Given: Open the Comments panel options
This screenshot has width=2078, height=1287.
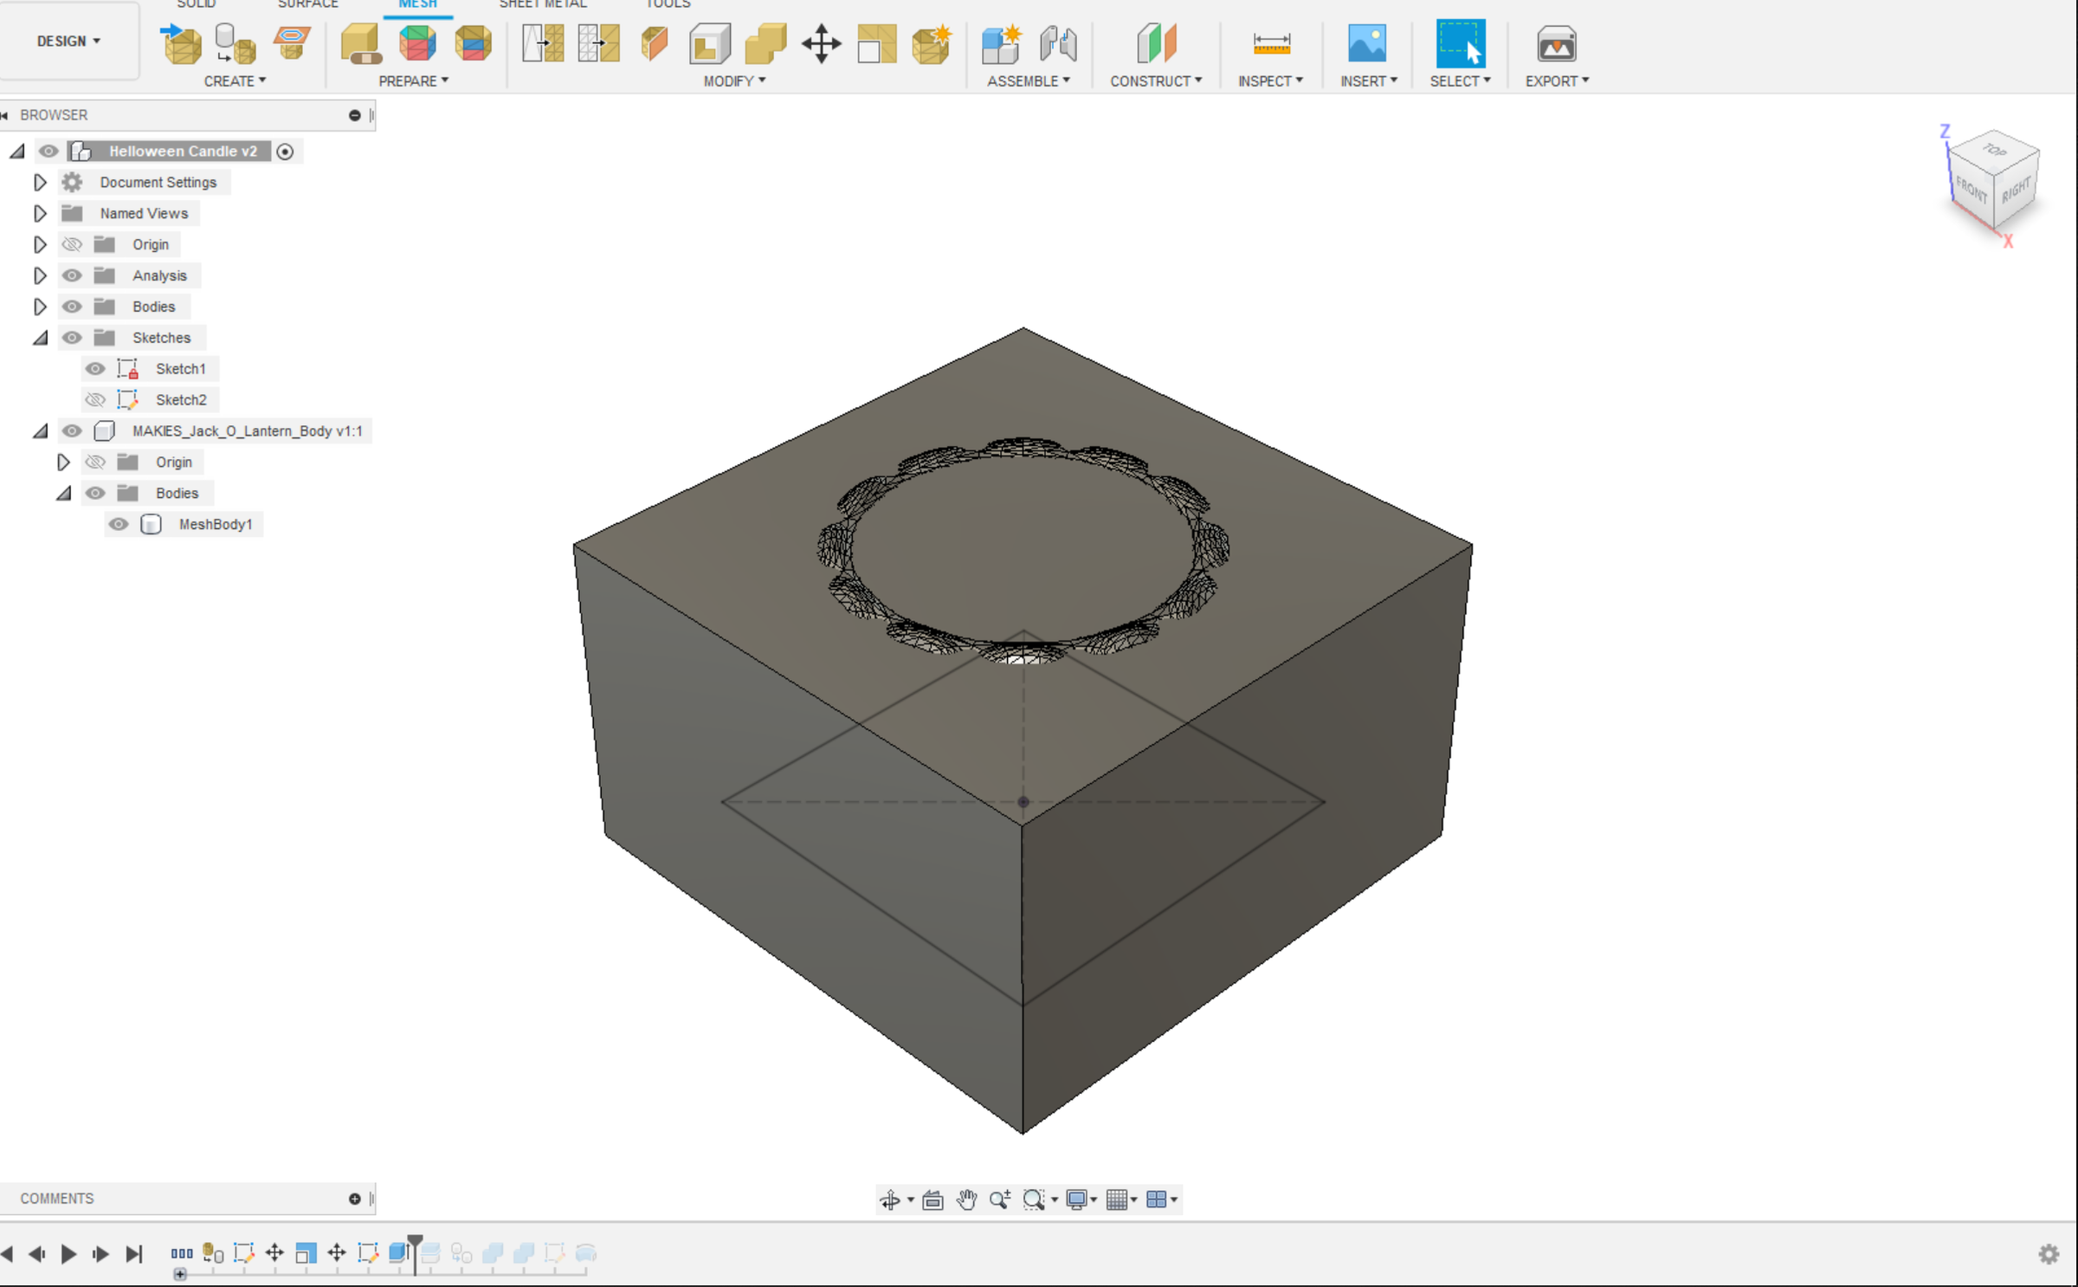Looking at the screenshot, I should 355,1199.
